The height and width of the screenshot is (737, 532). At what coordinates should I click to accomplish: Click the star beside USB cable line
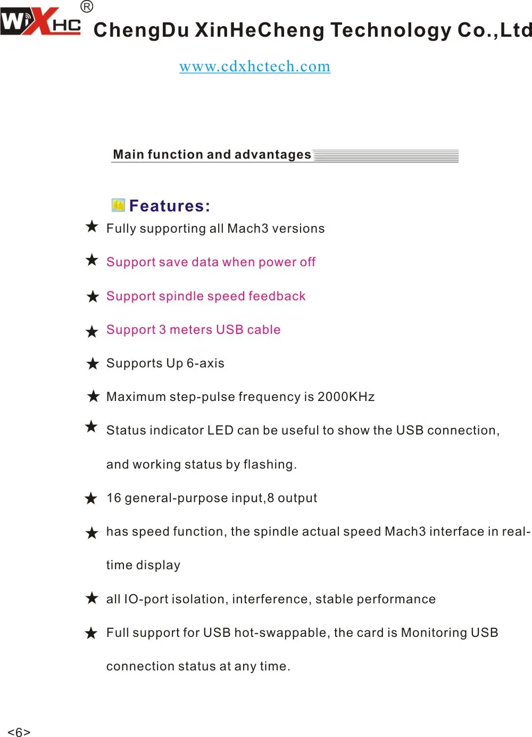click(92, 331)
